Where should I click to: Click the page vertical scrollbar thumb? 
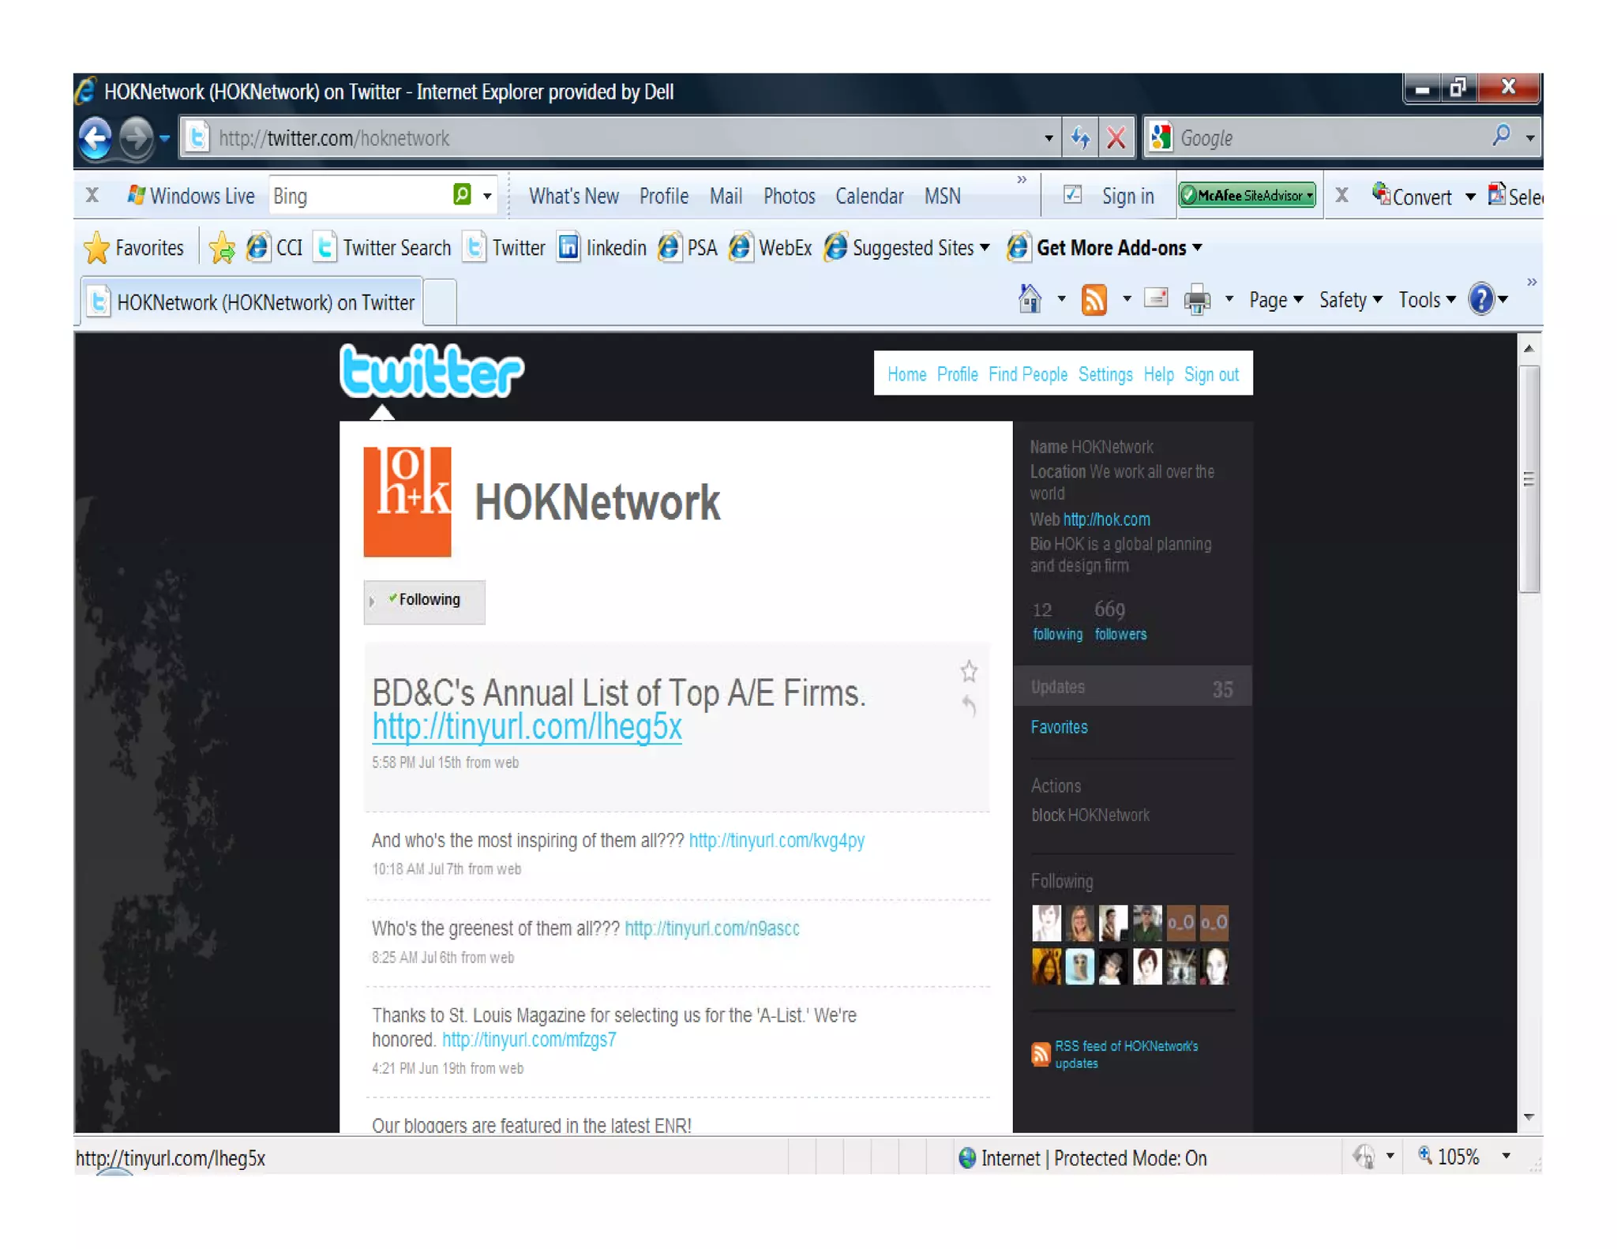tap(1529, 478)
